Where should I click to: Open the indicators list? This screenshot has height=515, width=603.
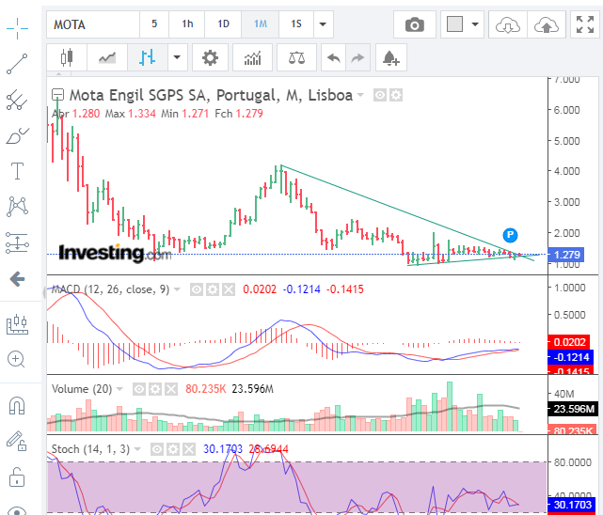coord(252,57)
